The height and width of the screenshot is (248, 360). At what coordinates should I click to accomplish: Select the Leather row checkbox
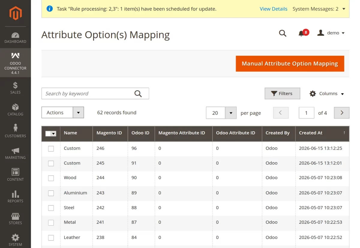coord(51,238)
